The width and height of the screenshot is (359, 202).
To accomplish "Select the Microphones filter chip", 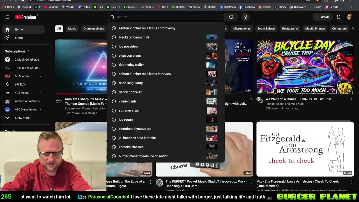I will [x=242, y=29].
